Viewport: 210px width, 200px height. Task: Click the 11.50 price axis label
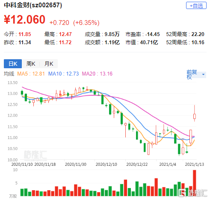click(12, 127)
